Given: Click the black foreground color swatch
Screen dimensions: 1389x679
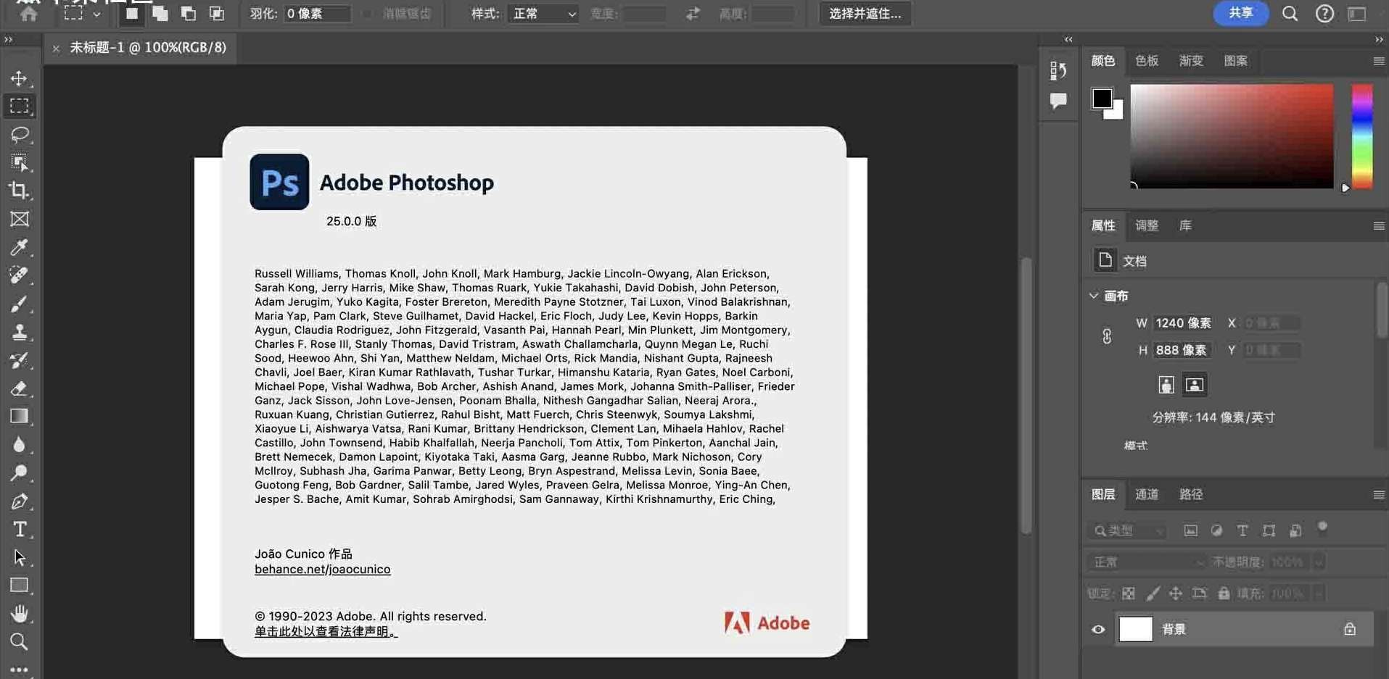Looking at the screenshot, I should pos(1101,98).
